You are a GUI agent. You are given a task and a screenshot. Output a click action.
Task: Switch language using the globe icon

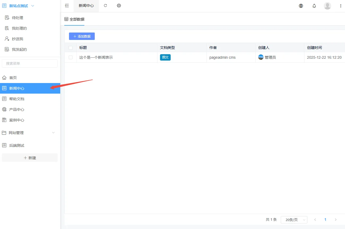(301, 6)
